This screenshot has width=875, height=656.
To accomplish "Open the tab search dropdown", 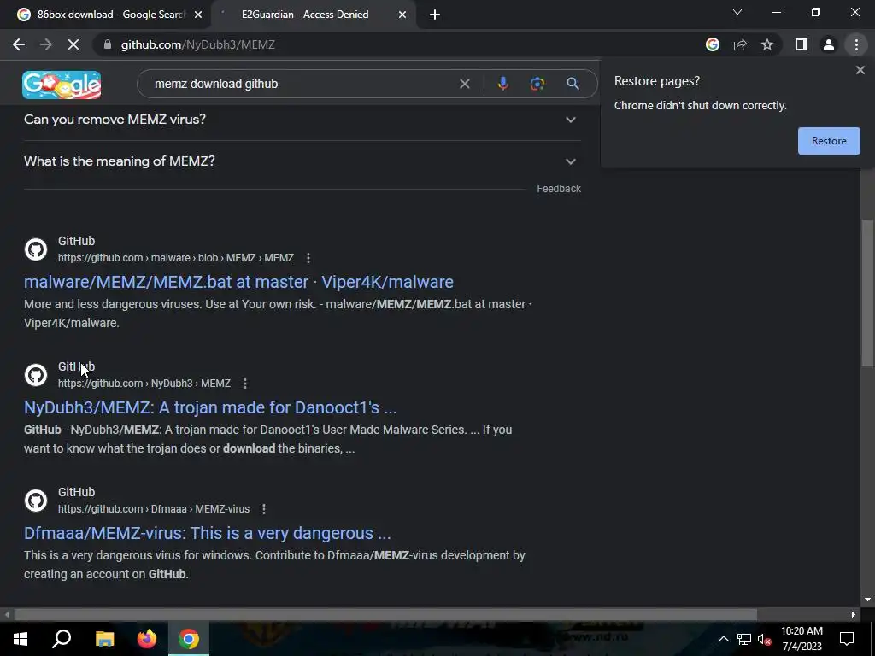I will pyautogui.click(x=737, y=12).
